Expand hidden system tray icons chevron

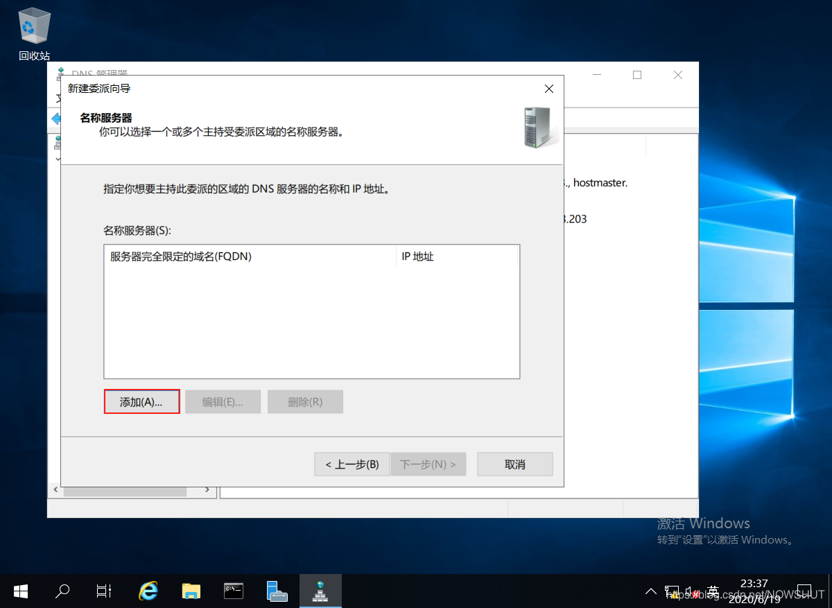[x=650, y=591]
